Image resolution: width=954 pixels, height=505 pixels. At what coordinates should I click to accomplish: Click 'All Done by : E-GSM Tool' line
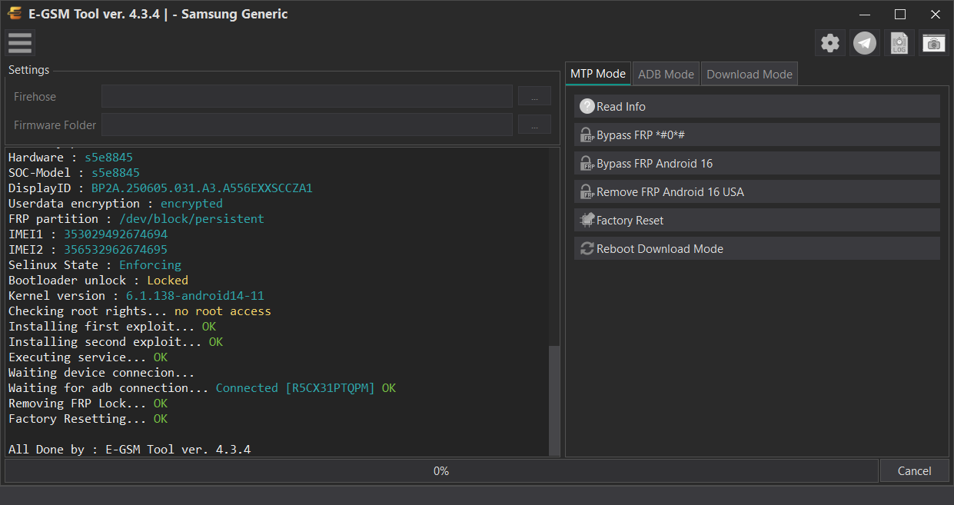coord(129,449)
